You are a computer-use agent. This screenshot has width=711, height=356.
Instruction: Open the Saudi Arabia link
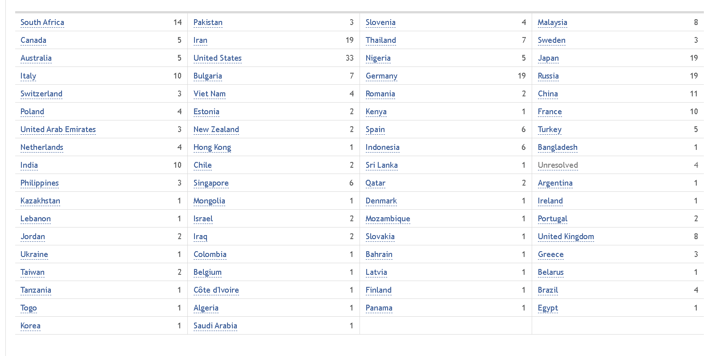click(x=215, y=326)
